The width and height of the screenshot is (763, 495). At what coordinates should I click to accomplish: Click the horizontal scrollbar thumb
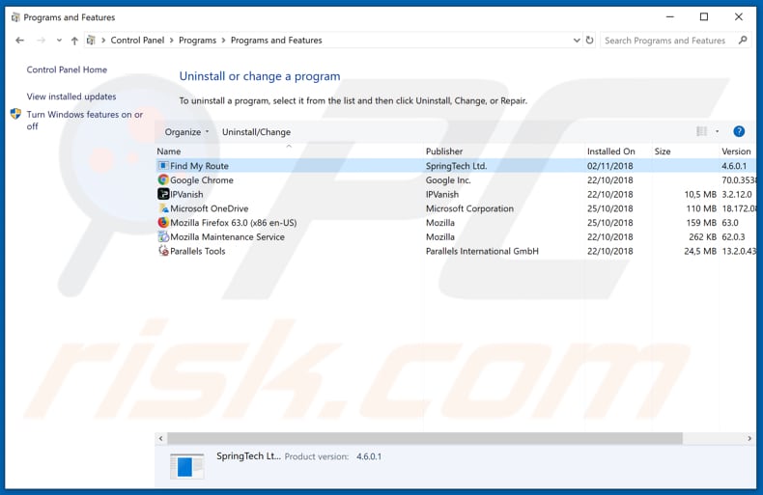tap(425, 438)
